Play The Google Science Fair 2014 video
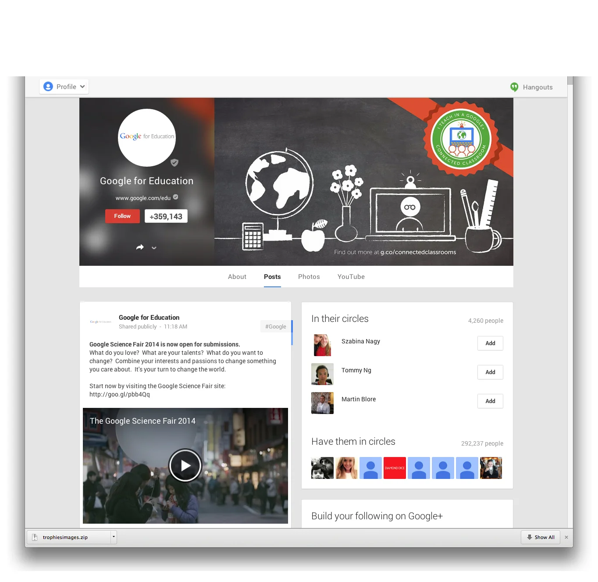The height and width of the screenshot is (582, 598). click(185, 465)
